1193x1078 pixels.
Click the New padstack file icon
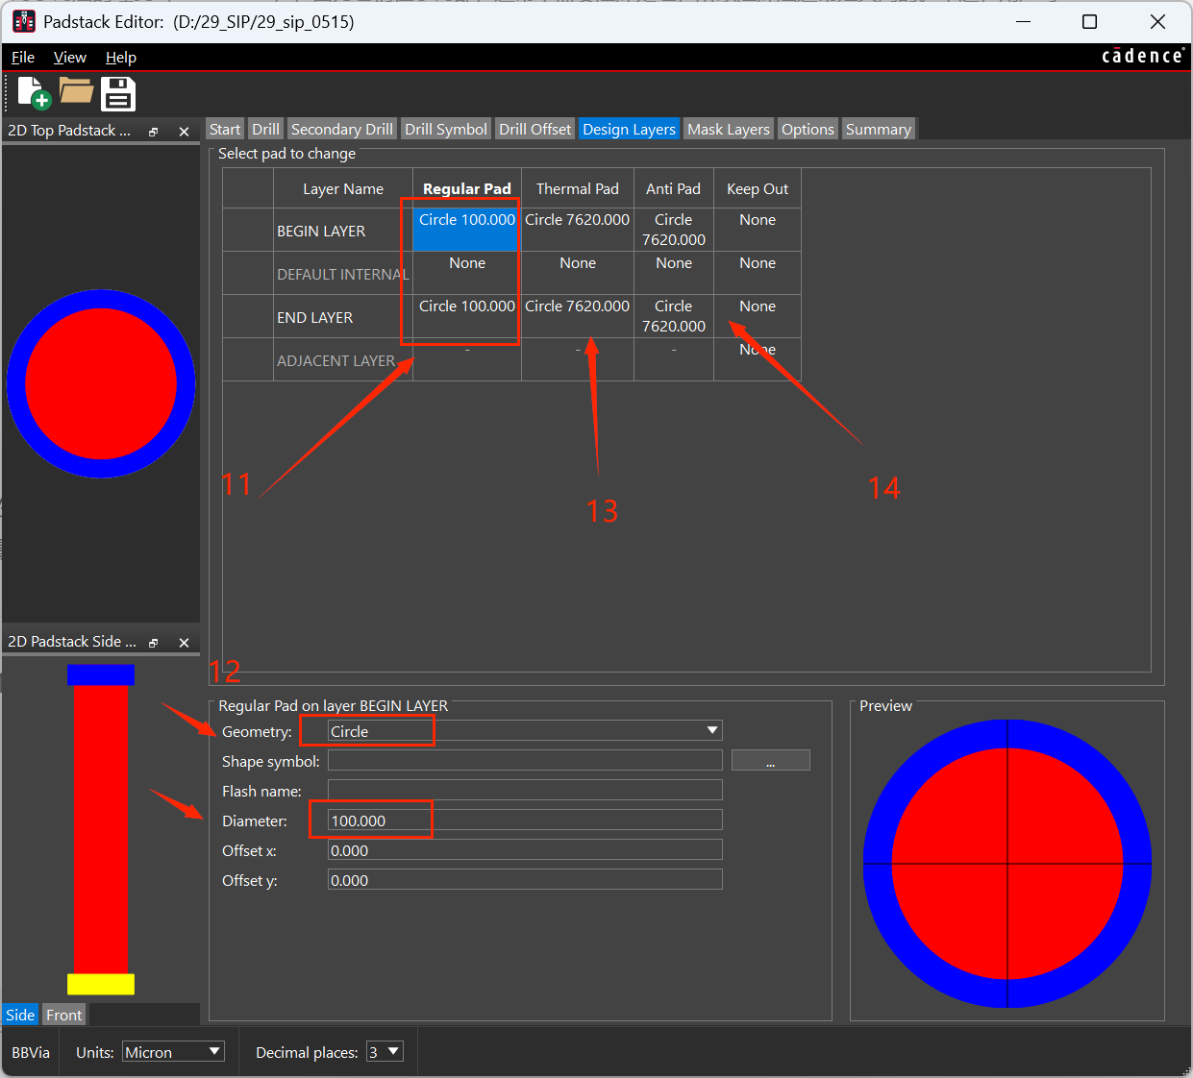(x=35, y=93)
